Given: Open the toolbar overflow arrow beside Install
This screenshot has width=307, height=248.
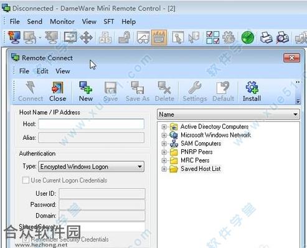Looking at the screenshot, I should click(x=298, y=101).
